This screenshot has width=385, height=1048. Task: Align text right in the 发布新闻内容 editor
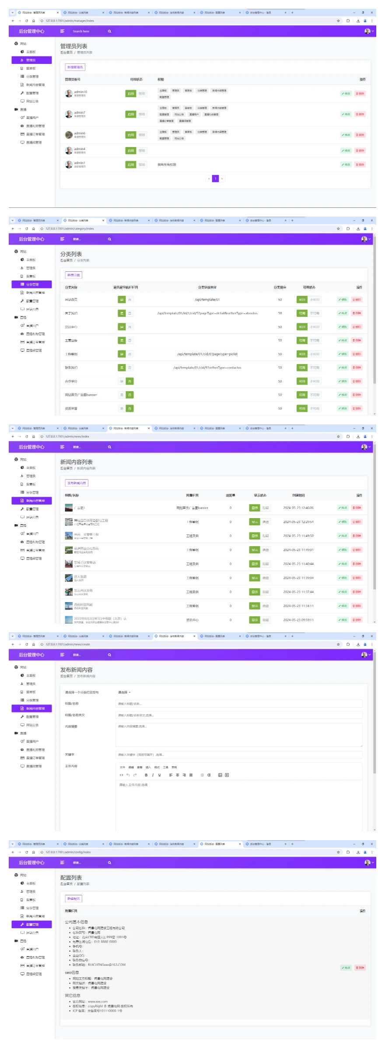point(184,775)
